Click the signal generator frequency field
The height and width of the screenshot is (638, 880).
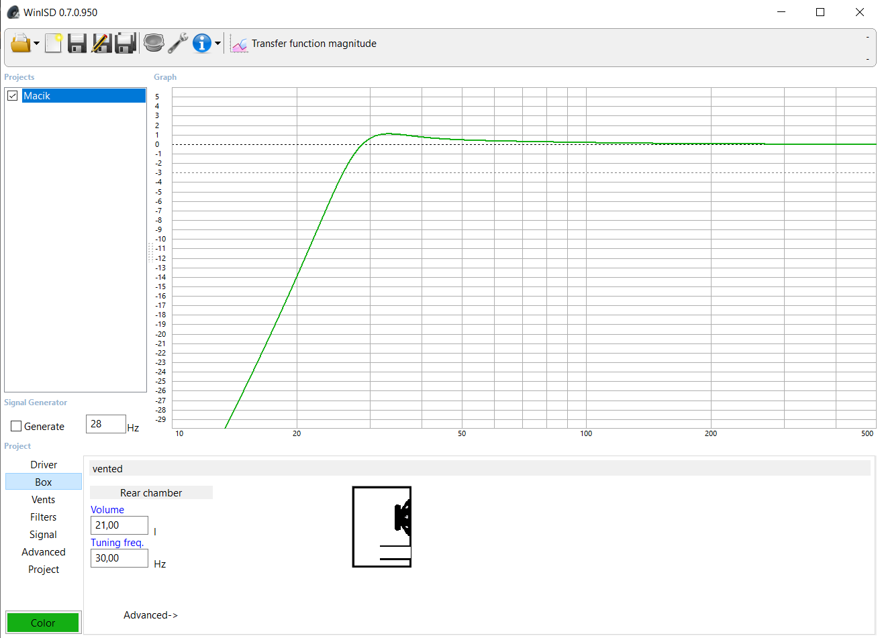point(106,424)
